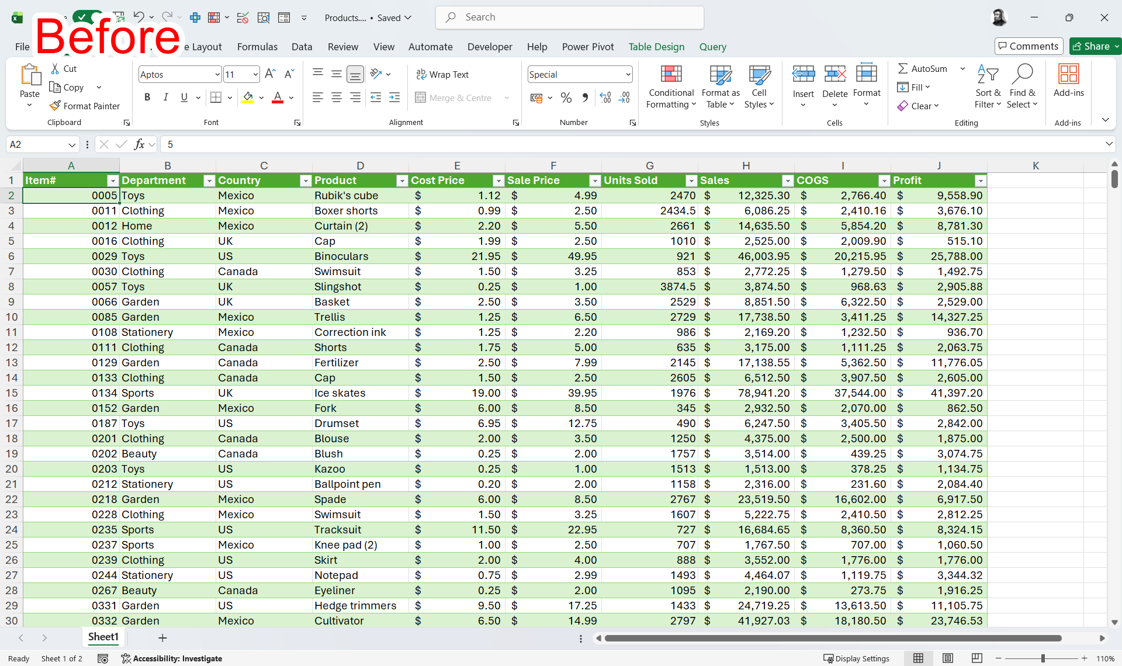Apply red font color A
Image resolution: width=1122 pixels, height=666 pixels.
pos(278,98)
